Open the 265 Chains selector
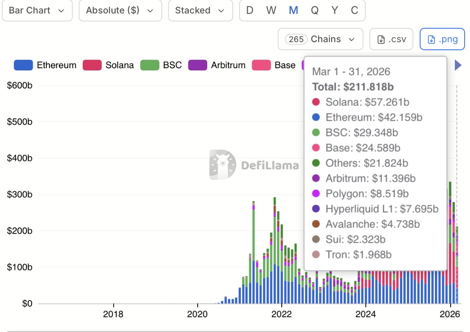The image size is (470, 332). click(320, 39)
